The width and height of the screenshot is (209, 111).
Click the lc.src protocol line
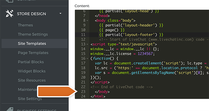[x=152, y=68]
